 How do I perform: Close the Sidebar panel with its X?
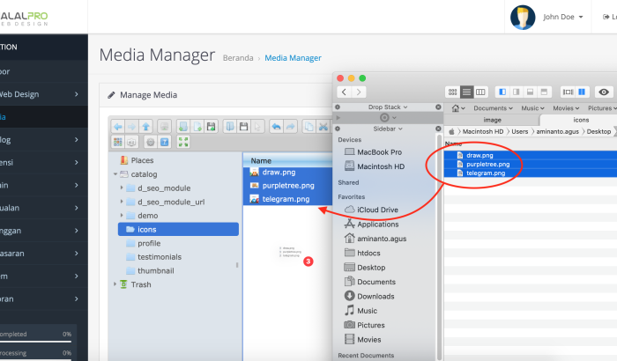(x=438, y=129)
